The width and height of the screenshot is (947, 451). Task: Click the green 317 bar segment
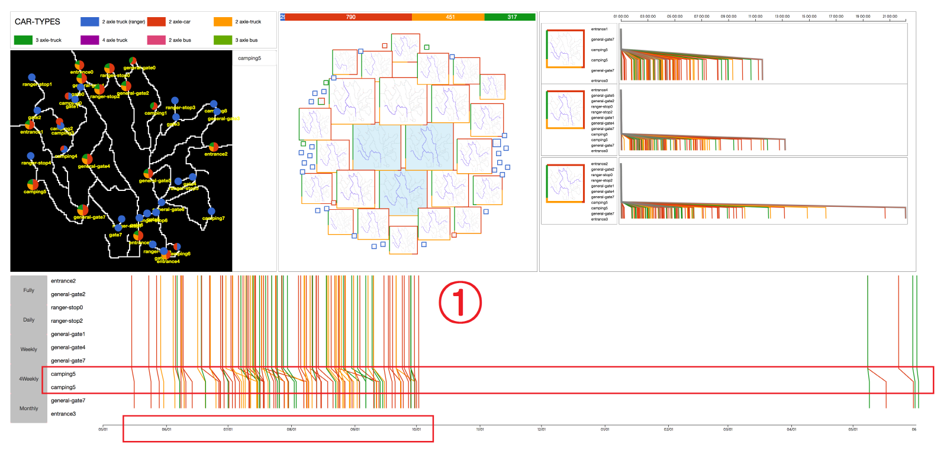[510, 17]
